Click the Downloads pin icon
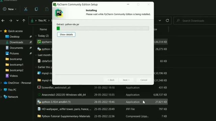The height and width of the screenshot is (121, 216). (x=31, y=42)
